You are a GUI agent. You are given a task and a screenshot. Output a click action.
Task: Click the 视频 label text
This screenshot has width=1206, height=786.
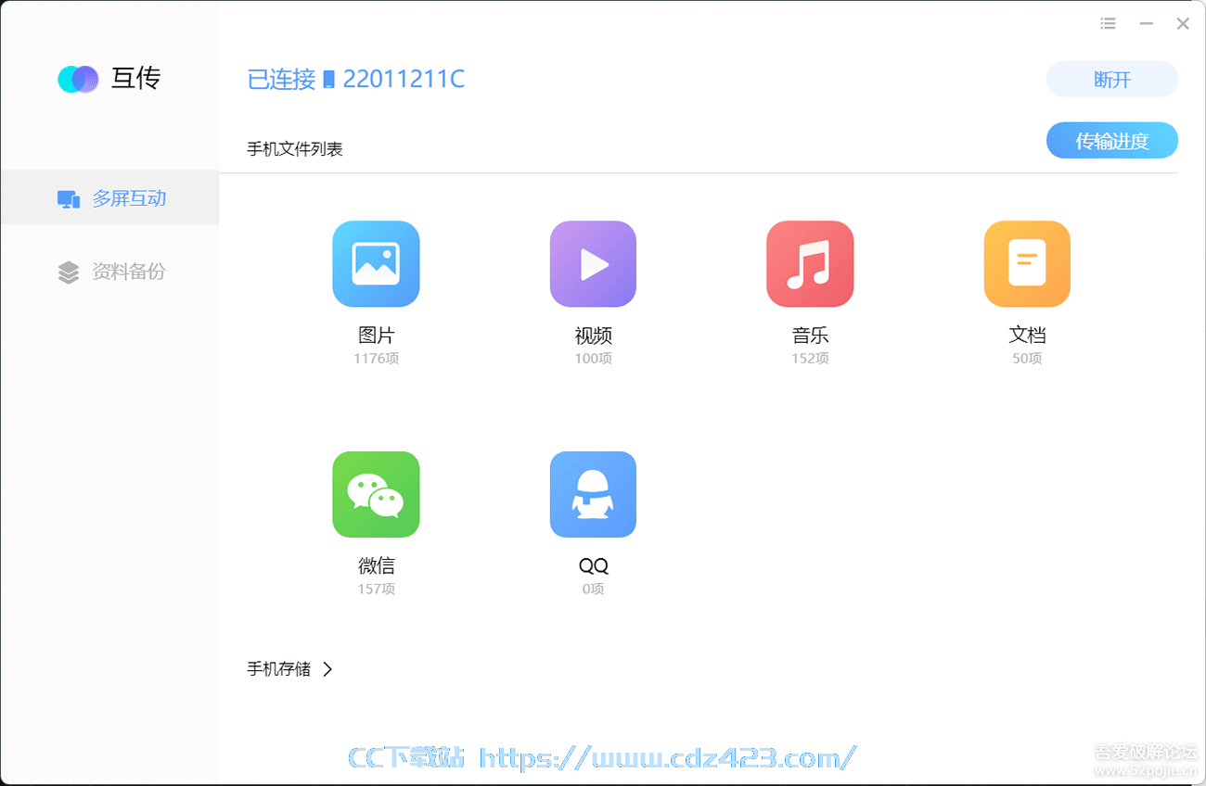[593, 336]
